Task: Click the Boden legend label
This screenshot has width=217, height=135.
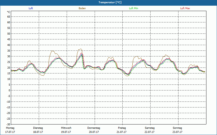Action: 82,8
